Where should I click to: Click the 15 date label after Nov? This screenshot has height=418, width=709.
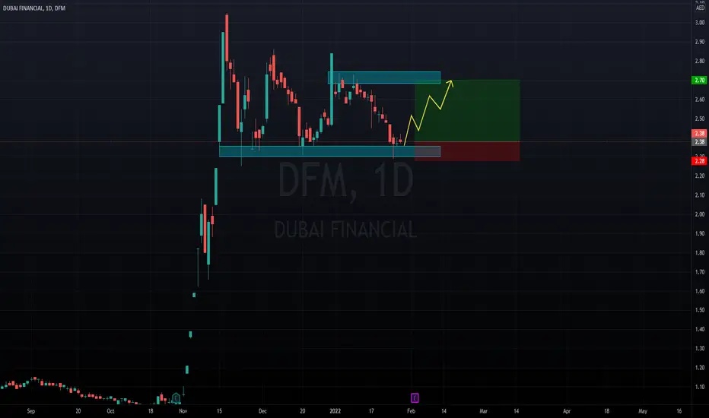pos(219,411)
